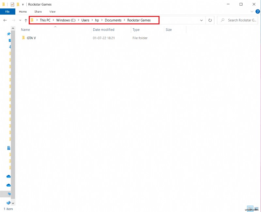The width and height of the screenshot is (261, 212).
Task: Expand the recent locations dropdown arrow
Action: 20,20
